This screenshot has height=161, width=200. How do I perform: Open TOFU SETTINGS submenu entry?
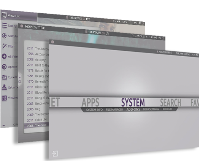(151, 109)
